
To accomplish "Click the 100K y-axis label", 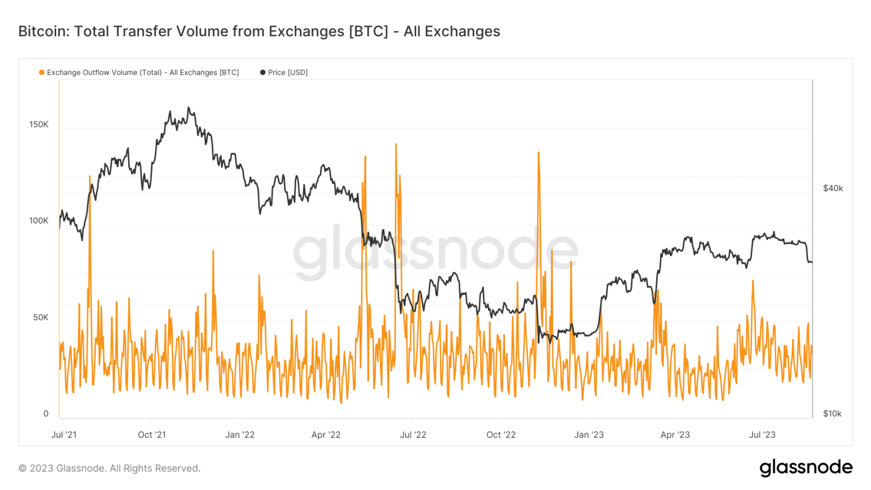I will point(39,221).
